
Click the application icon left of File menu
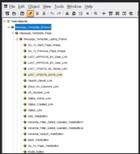point(6,6)
